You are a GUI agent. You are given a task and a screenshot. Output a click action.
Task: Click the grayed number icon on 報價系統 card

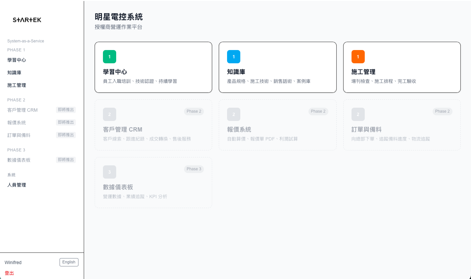(234, 114)
